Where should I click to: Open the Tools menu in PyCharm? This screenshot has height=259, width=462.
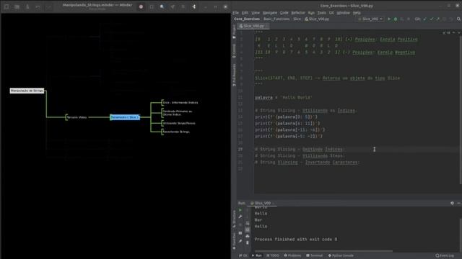[x=321, y=13]
